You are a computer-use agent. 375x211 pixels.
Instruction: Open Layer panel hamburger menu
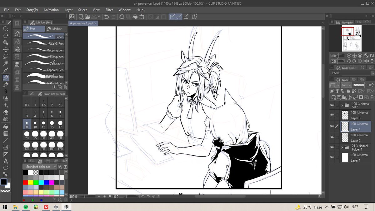pos(332,80)
